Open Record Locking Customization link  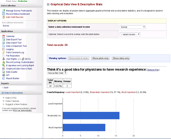pyautogui.click(x=20, y=62)
